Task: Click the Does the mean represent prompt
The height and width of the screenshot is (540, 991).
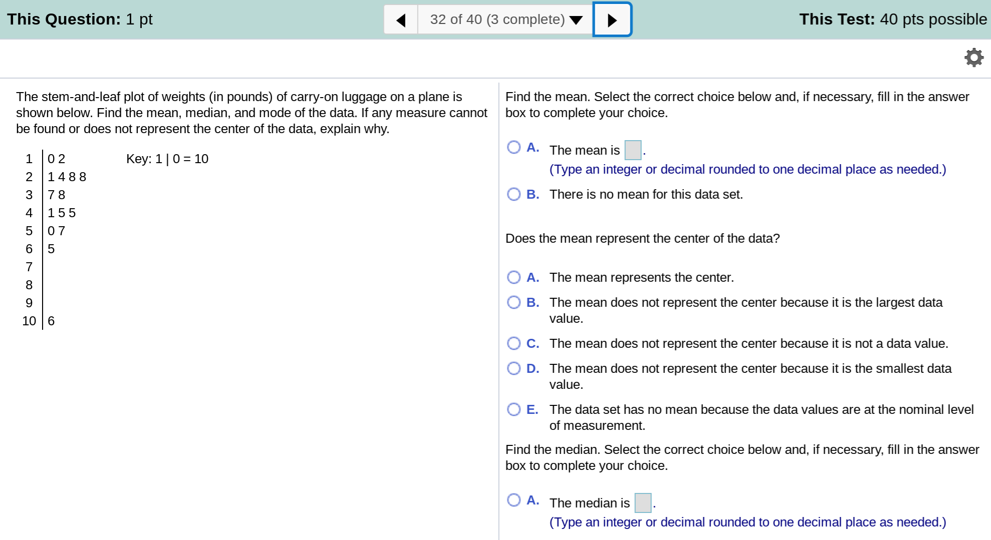Action: [642, 239]
